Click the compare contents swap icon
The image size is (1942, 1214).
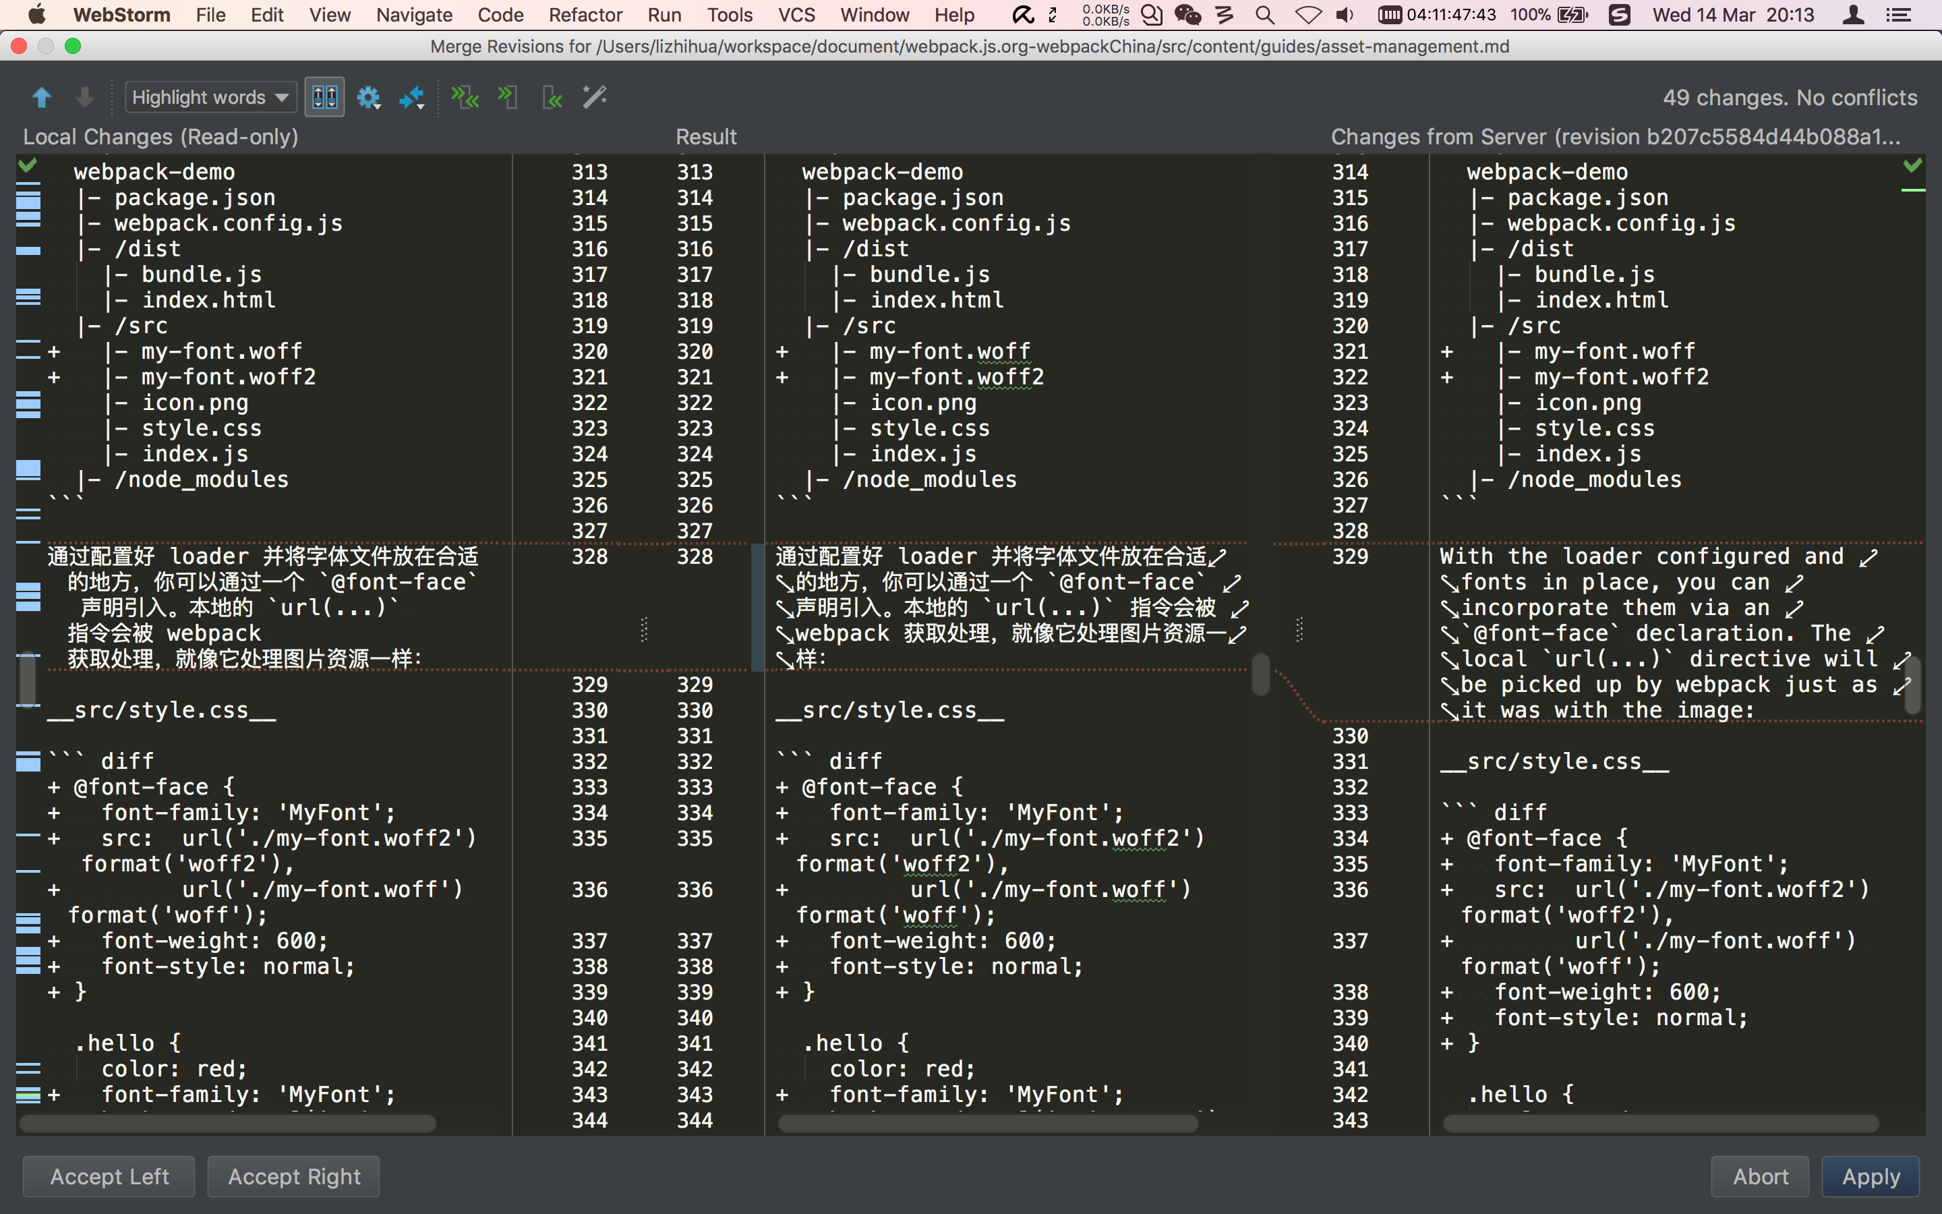pyautogui.click(x=411, y=96)
